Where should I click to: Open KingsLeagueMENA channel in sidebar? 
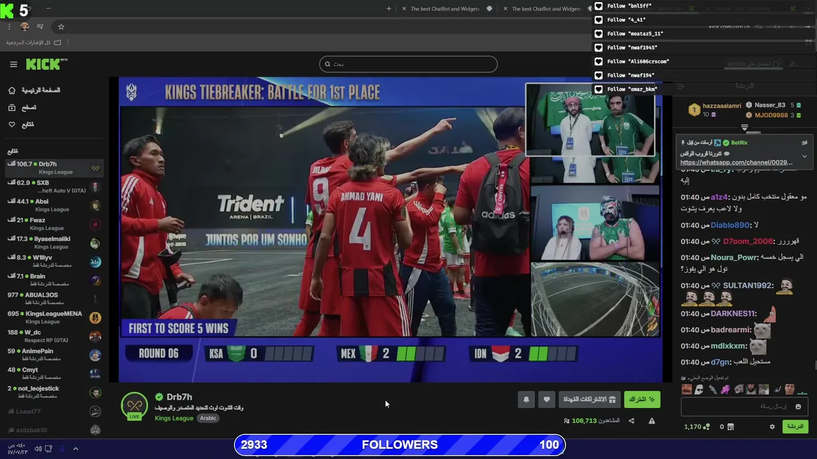coord(54,317)
